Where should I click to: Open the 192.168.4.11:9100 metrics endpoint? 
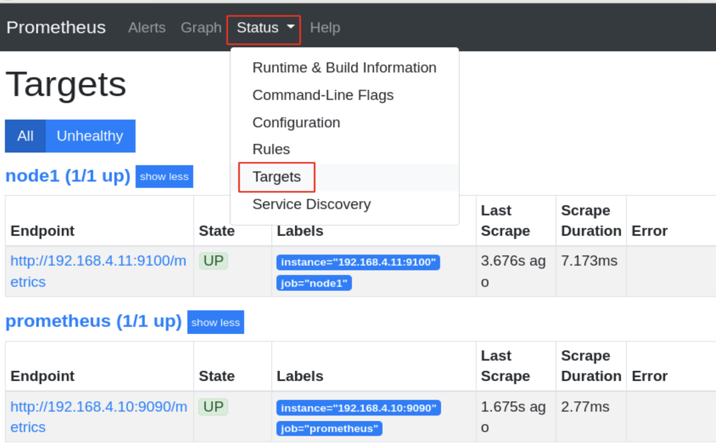(98, 271)
